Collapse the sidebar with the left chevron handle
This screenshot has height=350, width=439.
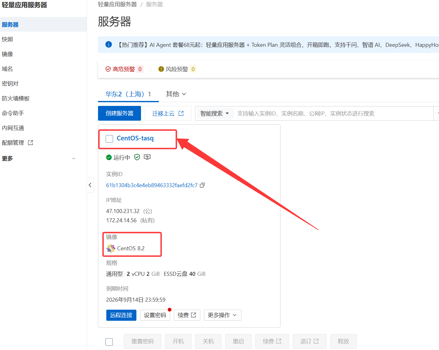click(90, 185)
